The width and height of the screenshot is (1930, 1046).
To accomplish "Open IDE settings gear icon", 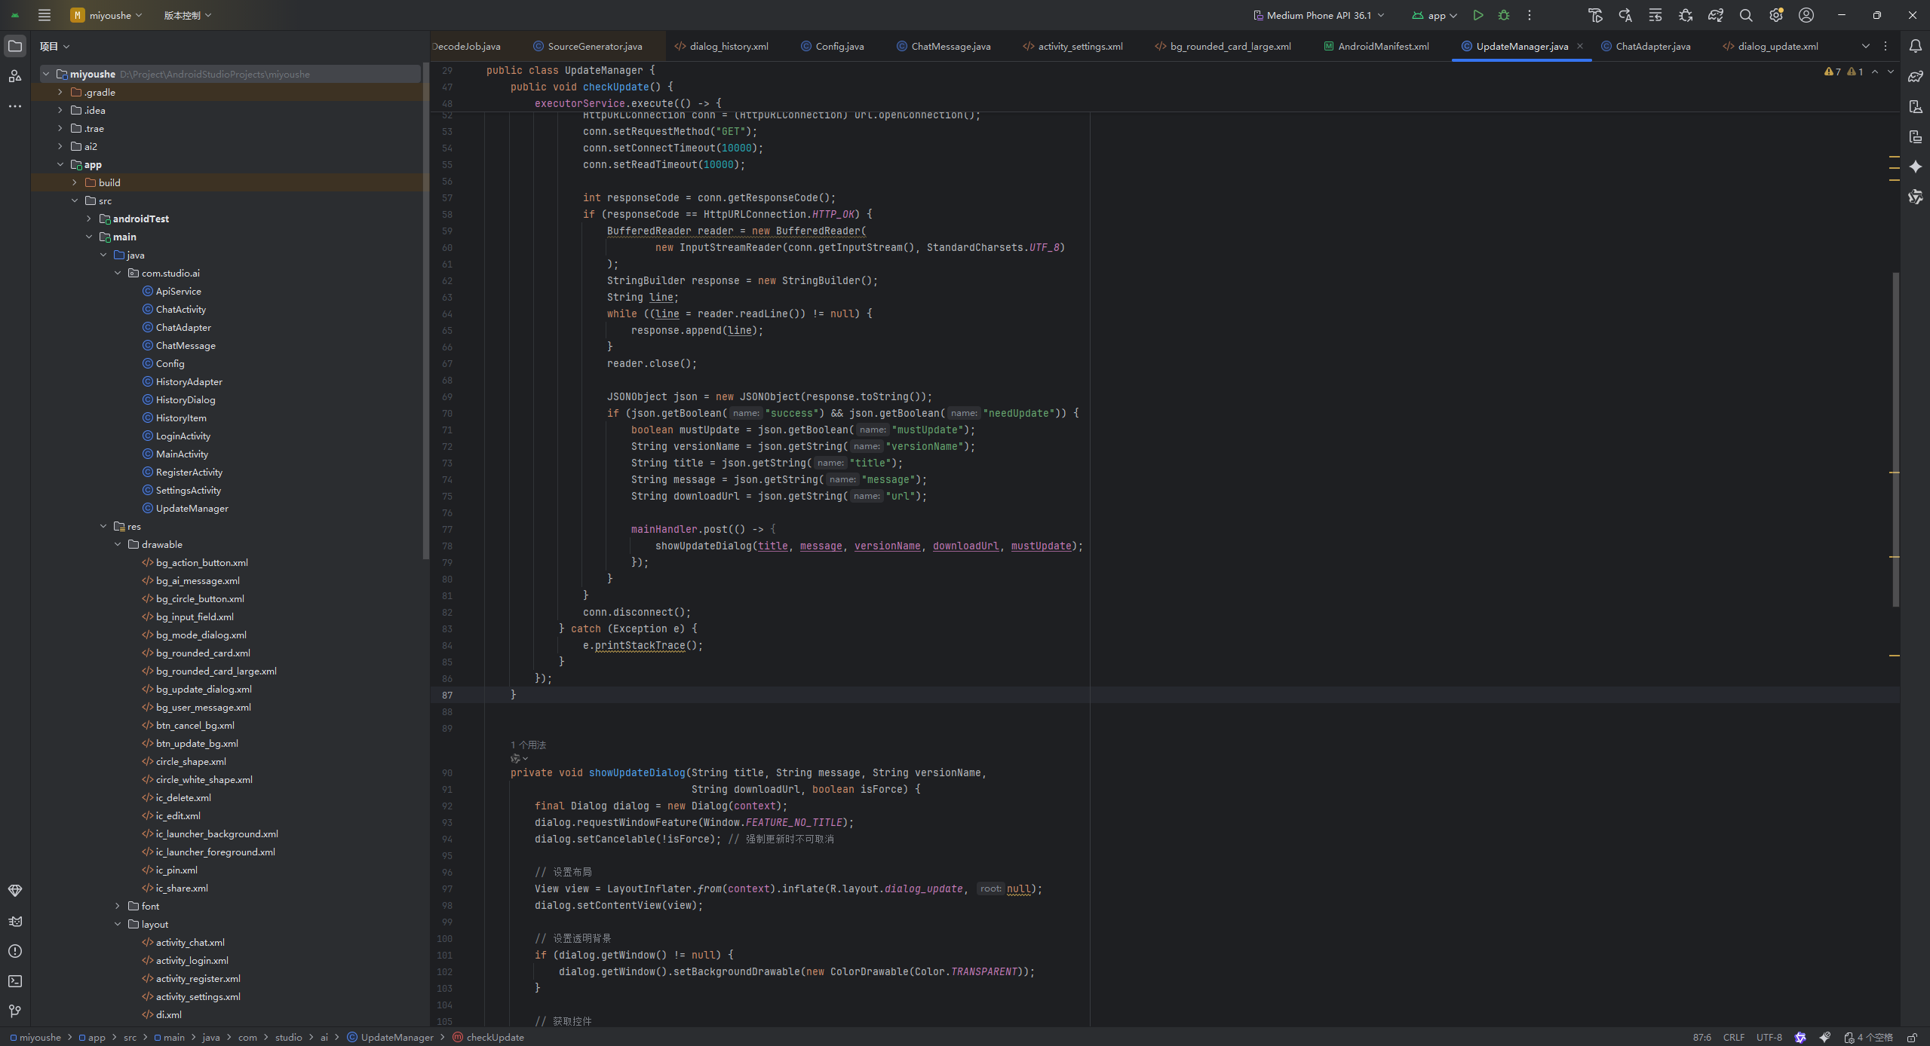I will click(1776, 15).
